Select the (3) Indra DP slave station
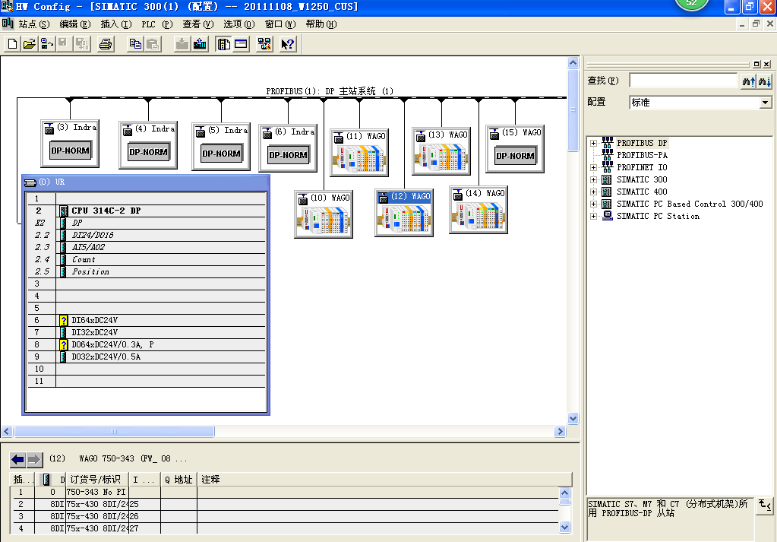 pyautogui.click(x=70, y=144)
